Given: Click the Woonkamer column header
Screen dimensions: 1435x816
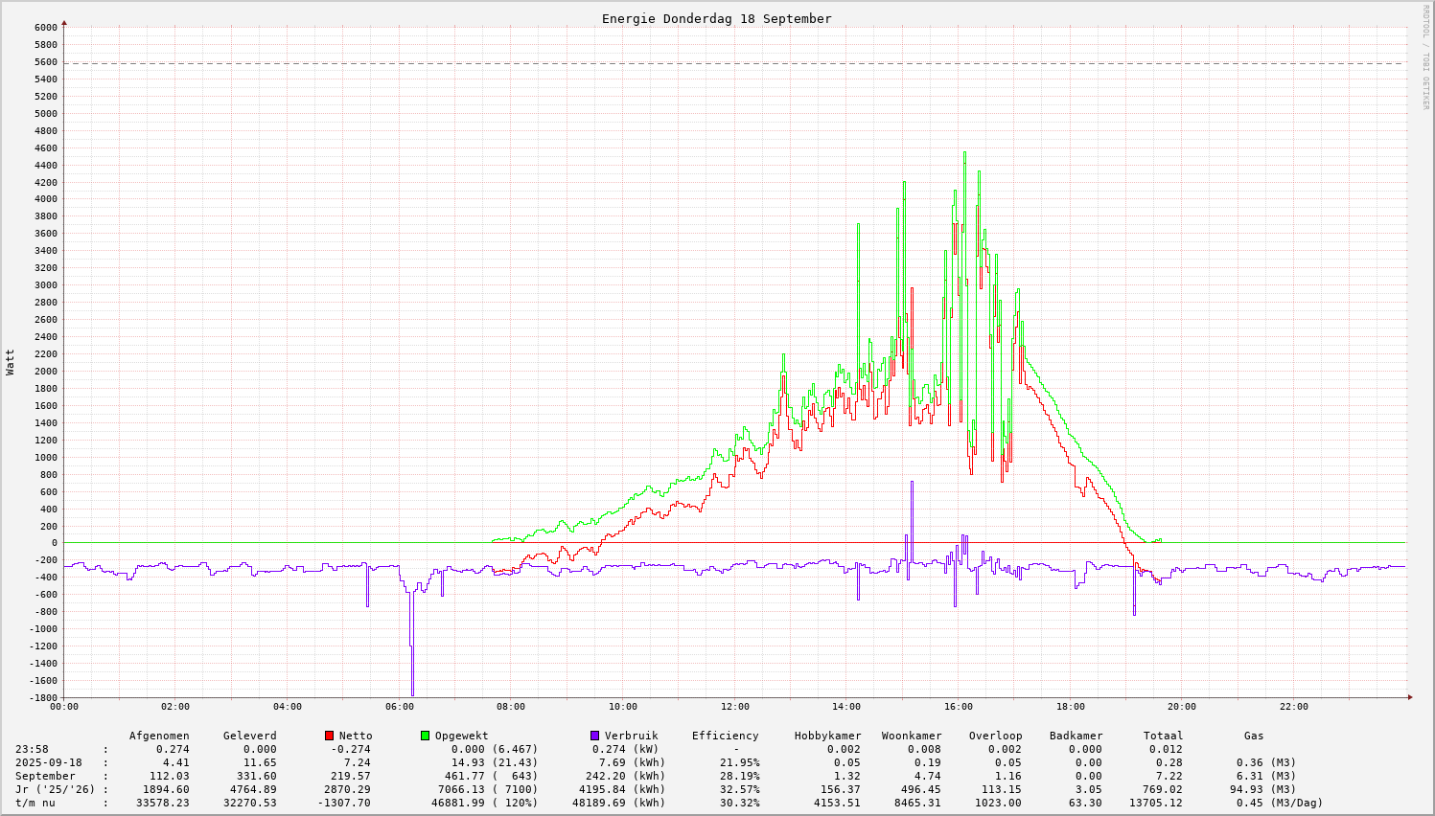Looking at the screenshot, I should (912, 736).
